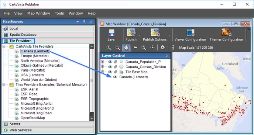Screen dimensions: 254x135
Task: Click folder icon of Tiles Providers Examples
Action: pos(11,85)
